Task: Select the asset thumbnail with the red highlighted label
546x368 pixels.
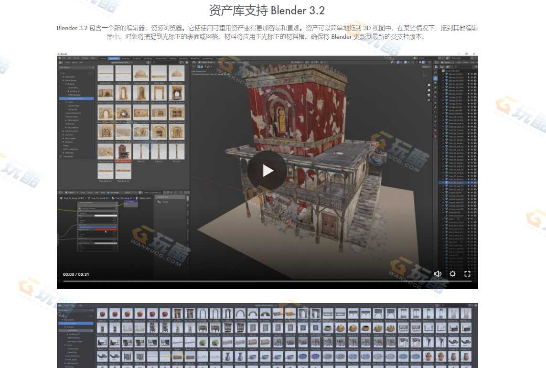Action: pyautogui.click(x=123, y=153)
